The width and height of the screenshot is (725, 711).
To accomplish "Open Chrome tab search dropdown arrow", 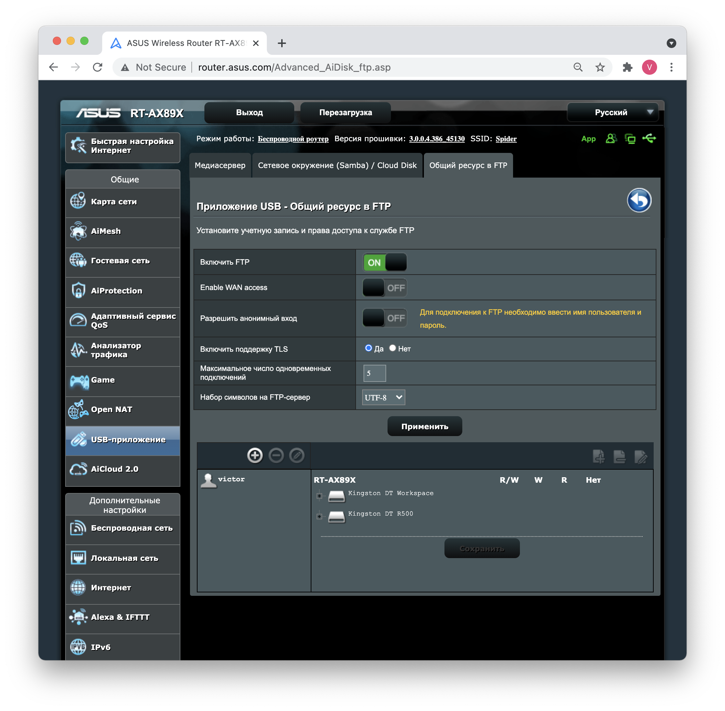I will tap(671, 43).
